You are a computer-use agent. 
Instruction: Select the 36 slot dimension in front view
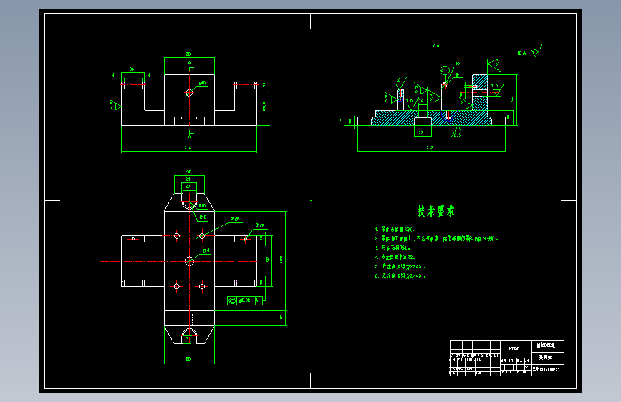[132, 69]
